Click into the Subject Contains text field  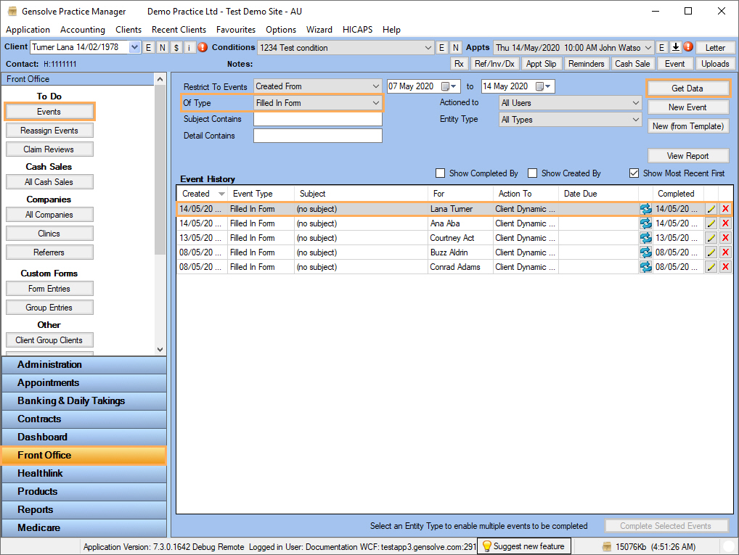317,120
